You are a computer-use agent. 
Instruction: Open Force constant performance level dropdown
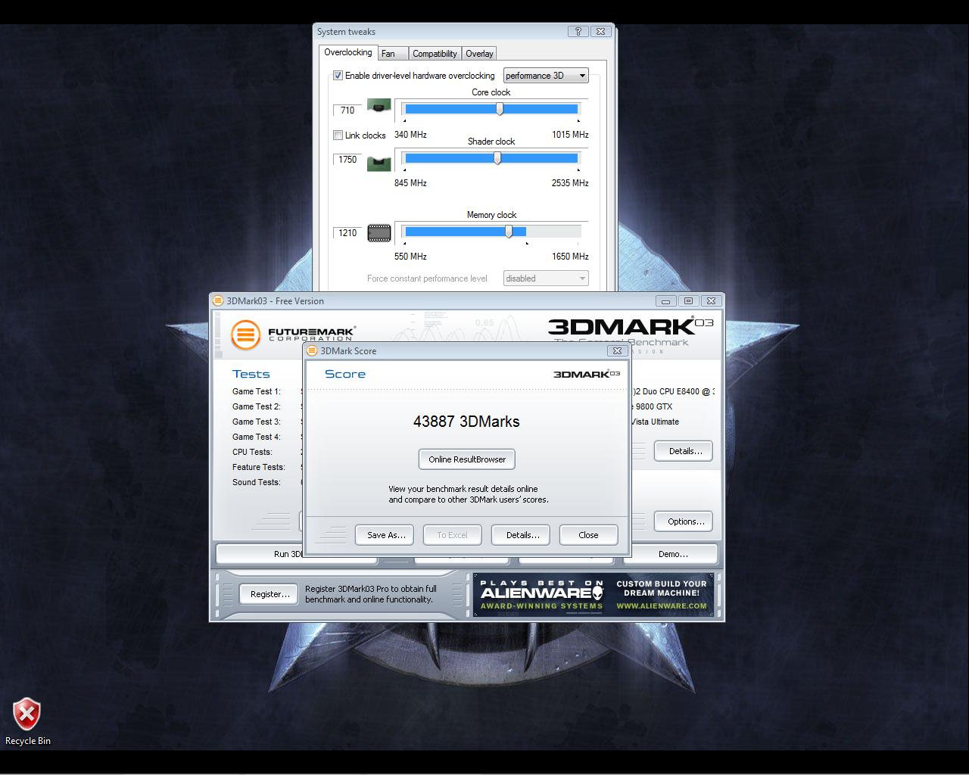point(546,279)
